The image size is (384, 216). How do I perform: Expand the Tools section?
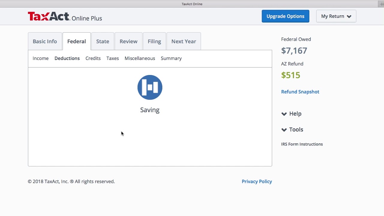[x=296, y=130]
